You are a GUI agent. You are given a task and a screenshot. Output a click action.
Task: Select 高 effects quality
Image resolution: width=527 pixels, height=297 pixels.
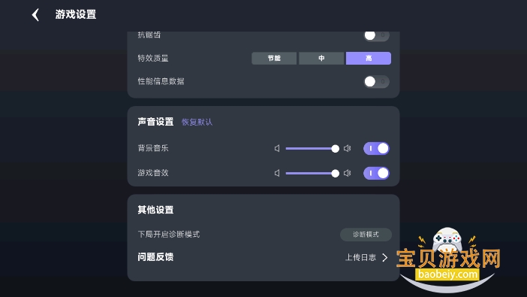tap(369, 58)
